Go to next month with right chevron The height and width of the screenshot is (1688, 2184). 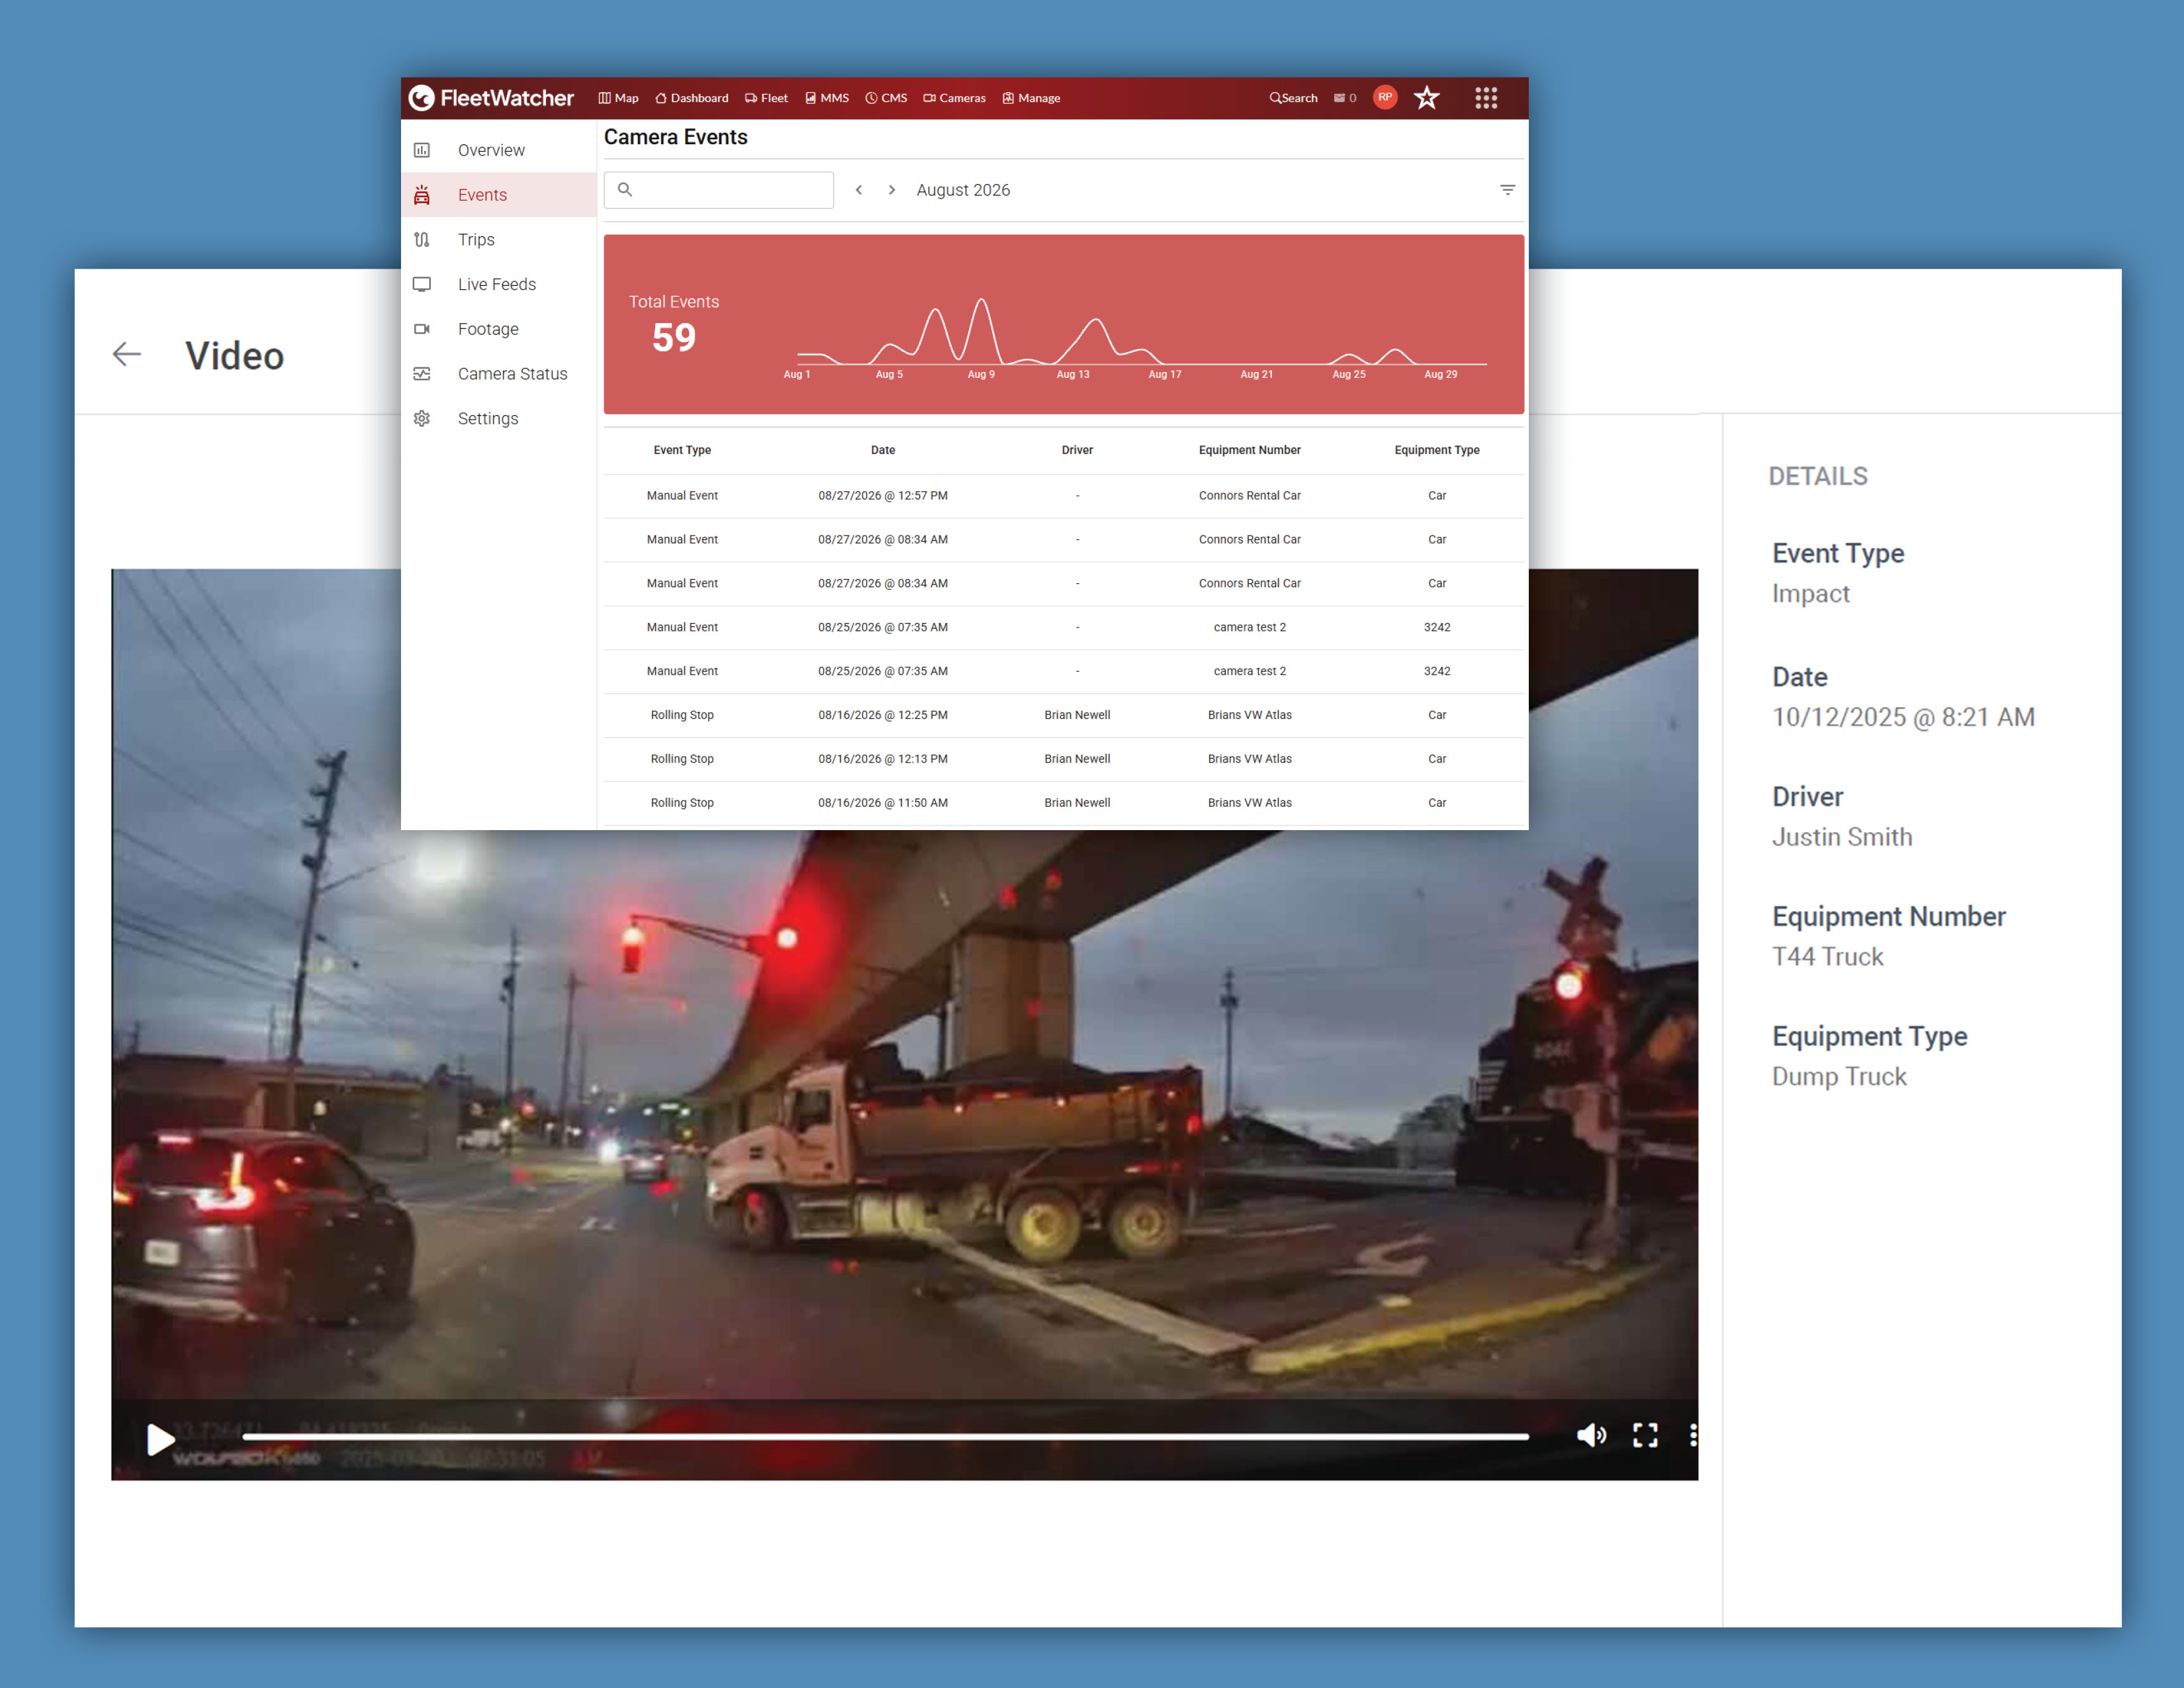[x=892, y=190]
